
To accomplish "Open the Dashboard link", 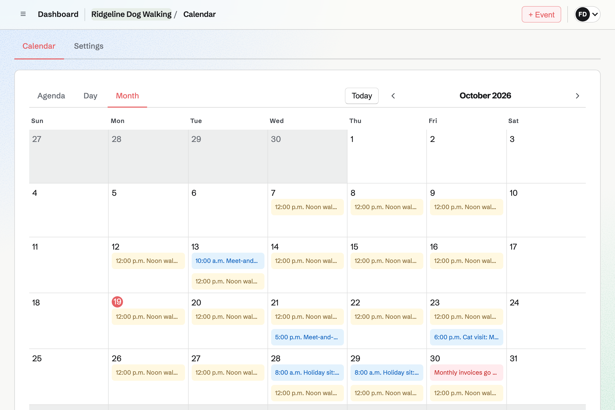I will pyautogui.click(x=58, y=14).
